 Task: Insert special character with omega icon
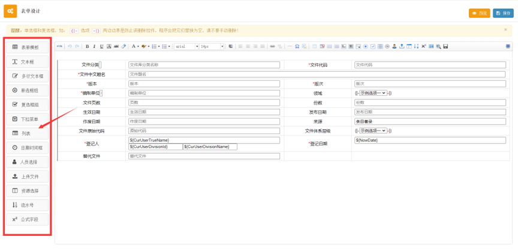(x=297, y=47)
